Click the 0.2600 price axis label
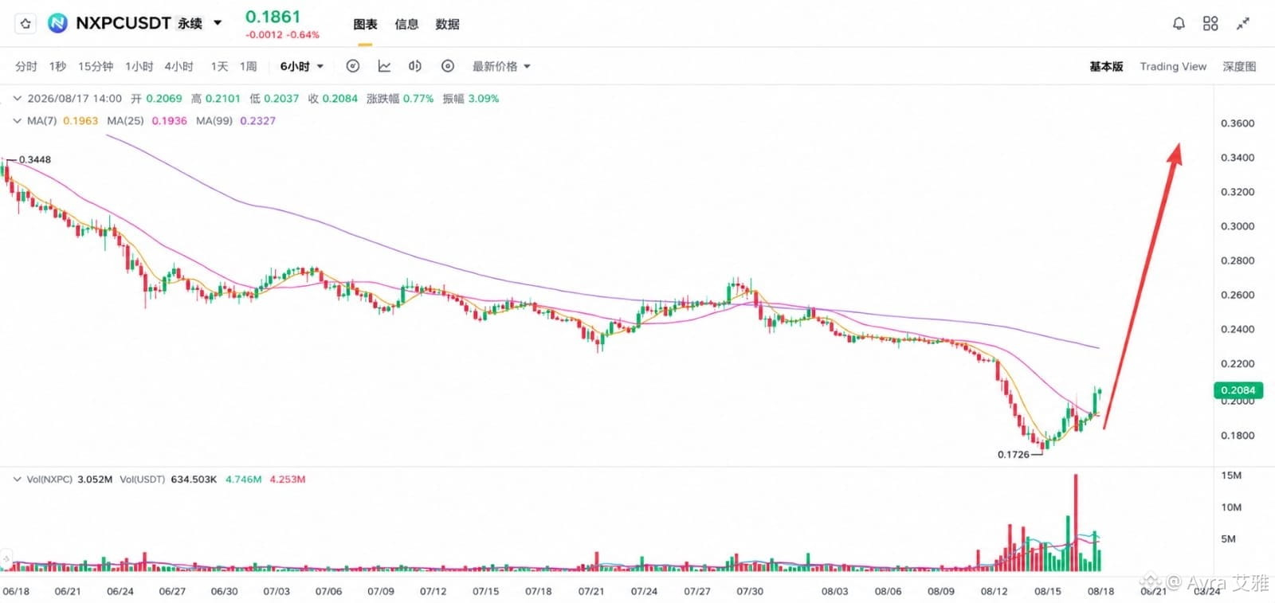This screenshot has width=1275, height=603. (1238, 295)
